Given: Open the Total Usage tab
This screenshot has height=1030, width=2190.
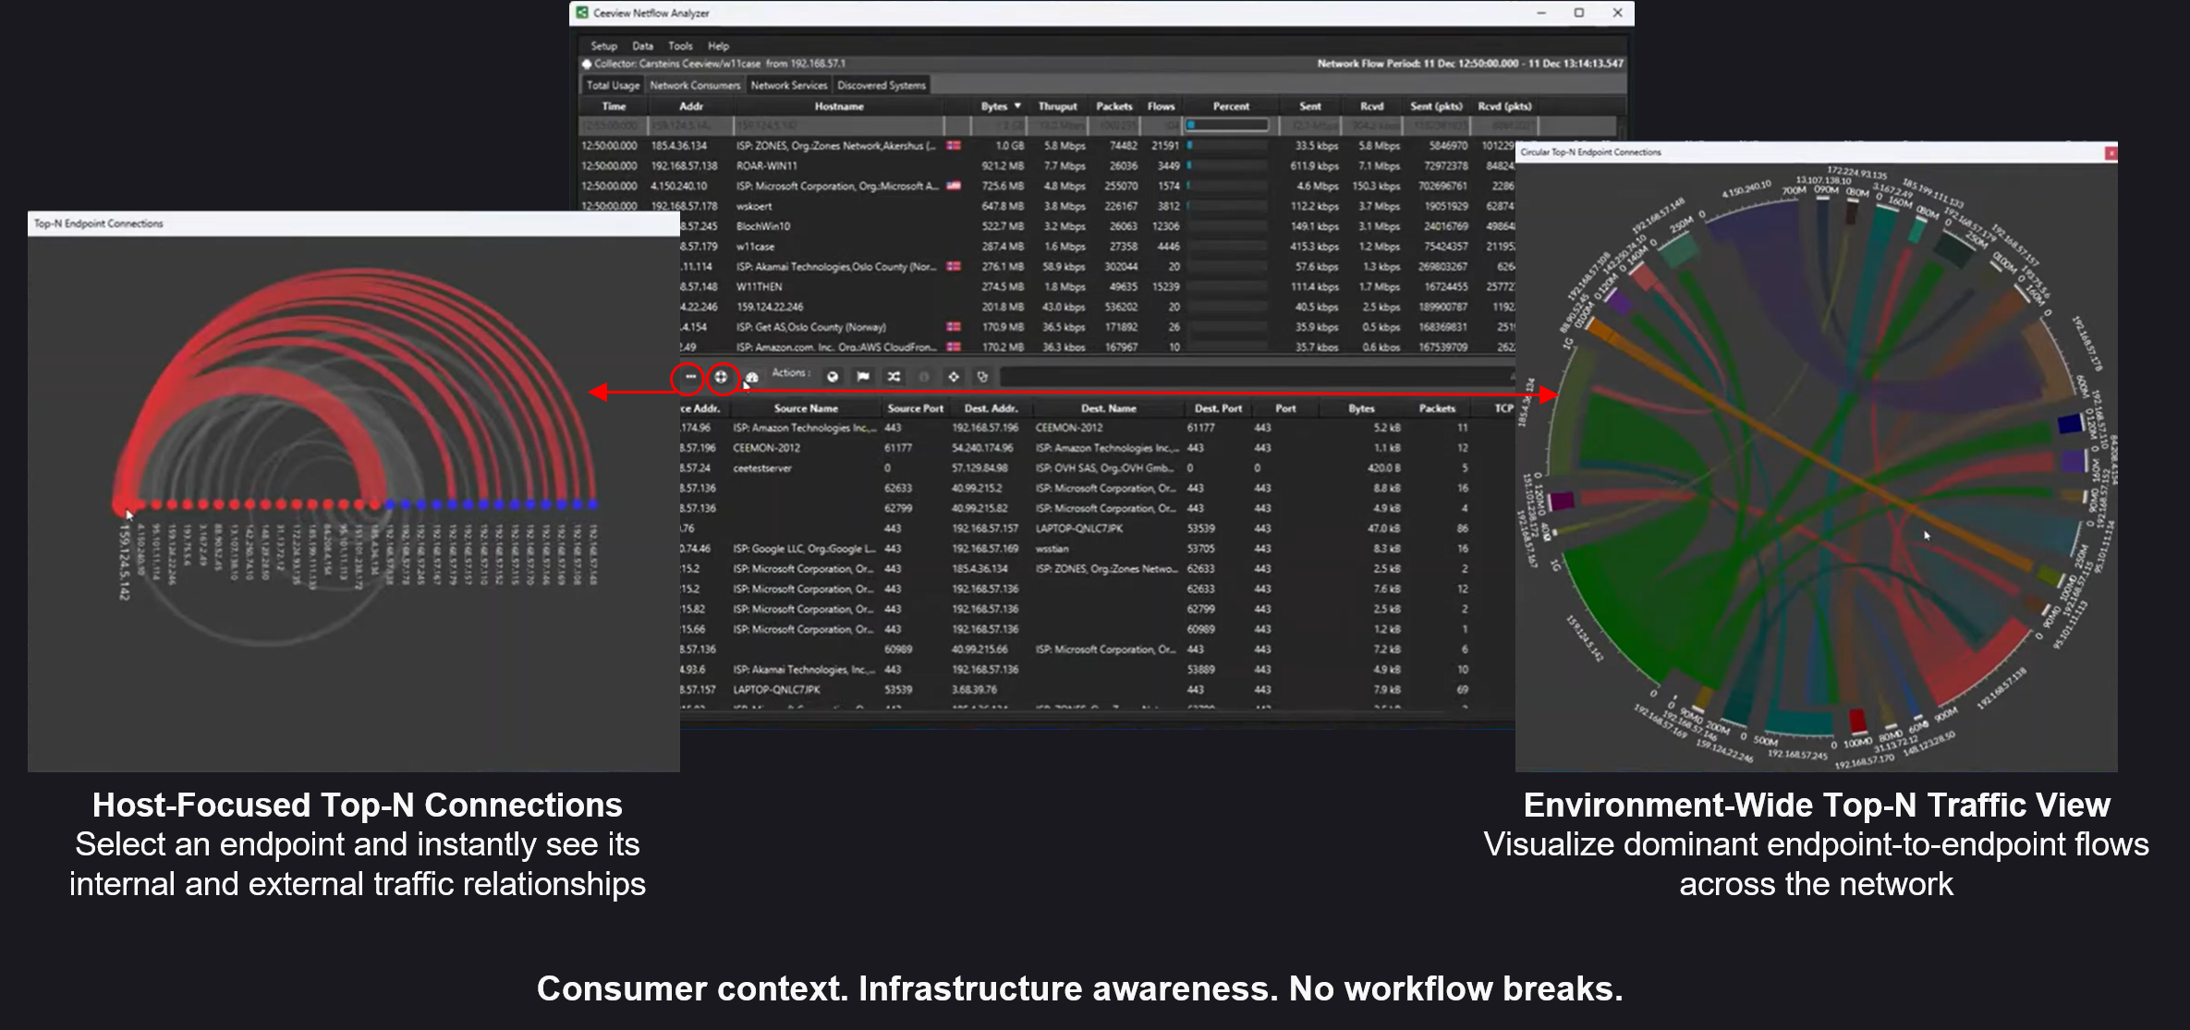Looking at the screenshot, I should tap(613, 85).
